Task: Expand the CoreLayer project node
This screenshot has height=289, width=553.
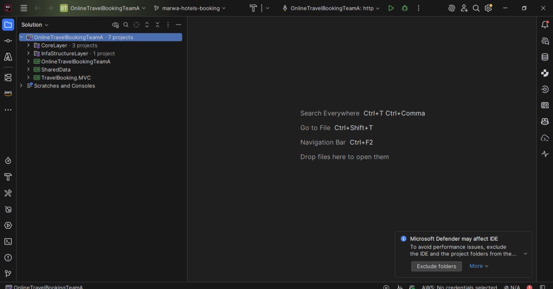Action: tap(29, 45)
